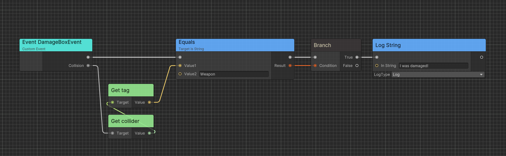Click the Condition input port on Branch

315,66
